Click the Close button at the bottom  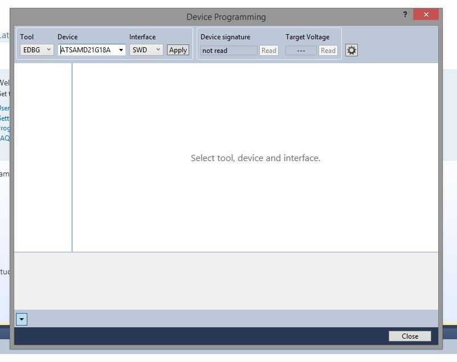(x=410, y=336)
